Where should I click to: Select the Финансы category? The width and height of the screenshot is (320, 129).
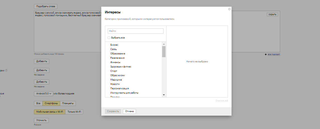pos(115,62)
